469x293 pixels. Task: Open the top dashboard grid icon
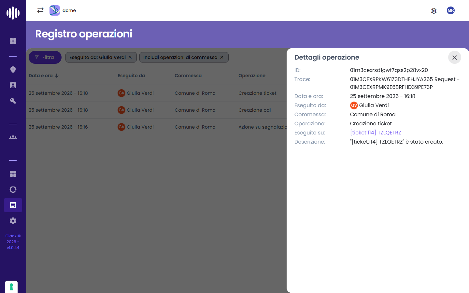point(13,41)
